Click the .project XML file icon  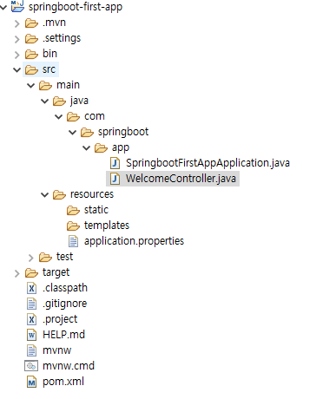pyautogui.click(x=31, y=319)
